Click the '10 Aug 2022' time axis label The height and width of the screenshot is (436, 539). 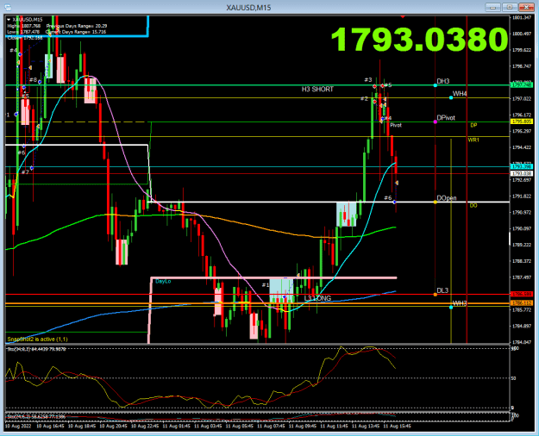point(18,426)
